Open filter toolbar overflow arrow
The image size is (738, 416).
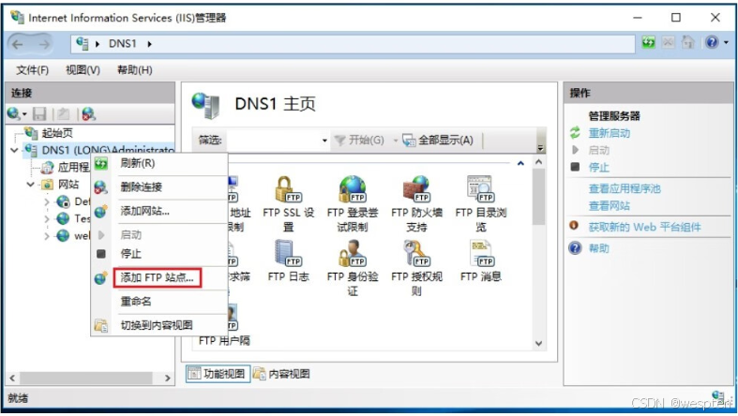[x=540, y=148]
